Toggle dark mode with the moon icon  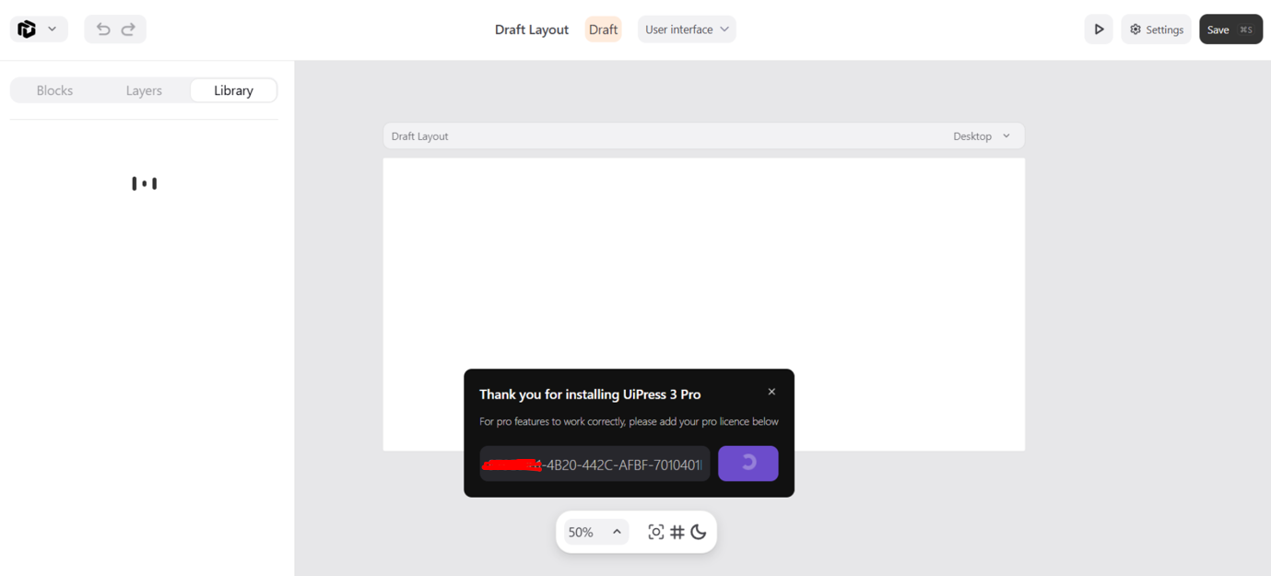(x=699, y=532)
